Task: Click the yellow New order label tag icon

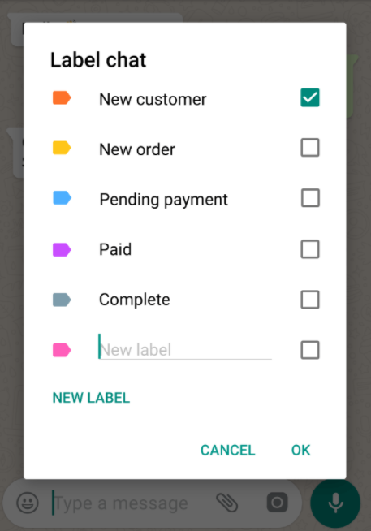Action: pos(62,148)
